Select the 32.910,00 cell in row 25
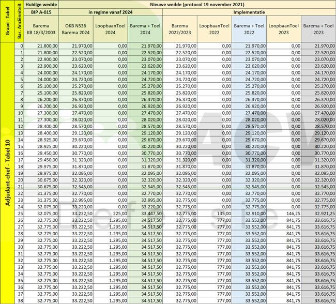Viewport: 336px width, 304px height. [x=249, y=214]
